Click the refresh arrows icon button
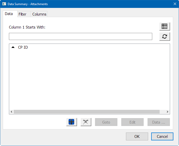The height and width of the screenshot is (146, 179). pyautogui.click(x=165, y=36)
